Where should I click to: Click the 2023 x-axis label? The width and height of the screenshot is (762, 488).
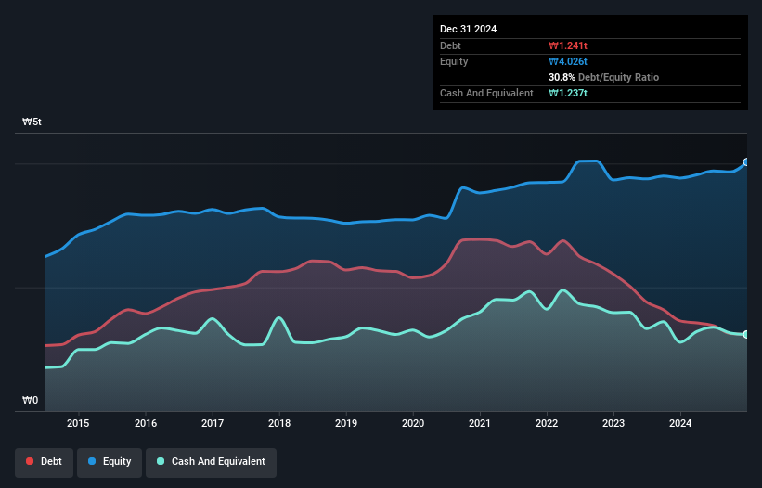click(613, 423)
